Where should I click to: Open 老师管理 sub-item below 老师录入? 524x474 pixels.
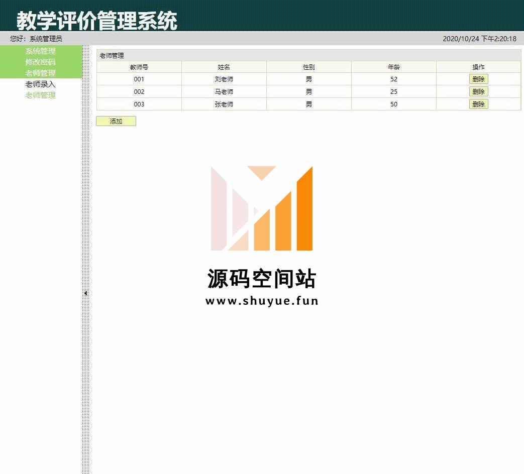(x=40, y=95)
